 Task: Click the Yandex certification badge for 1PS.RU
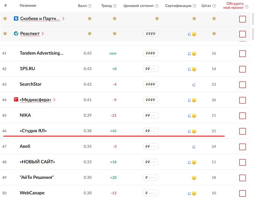194,69
